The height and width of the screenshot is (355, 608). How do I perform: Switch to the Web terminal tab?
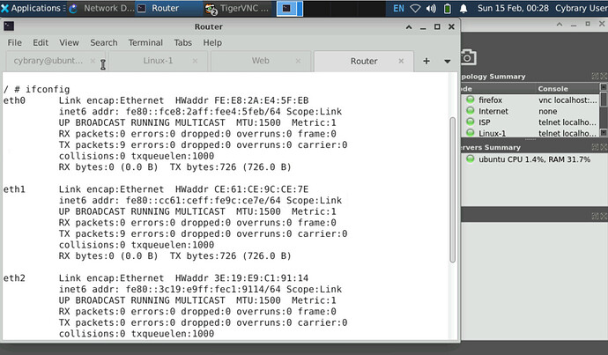click(x=260, y=61)
